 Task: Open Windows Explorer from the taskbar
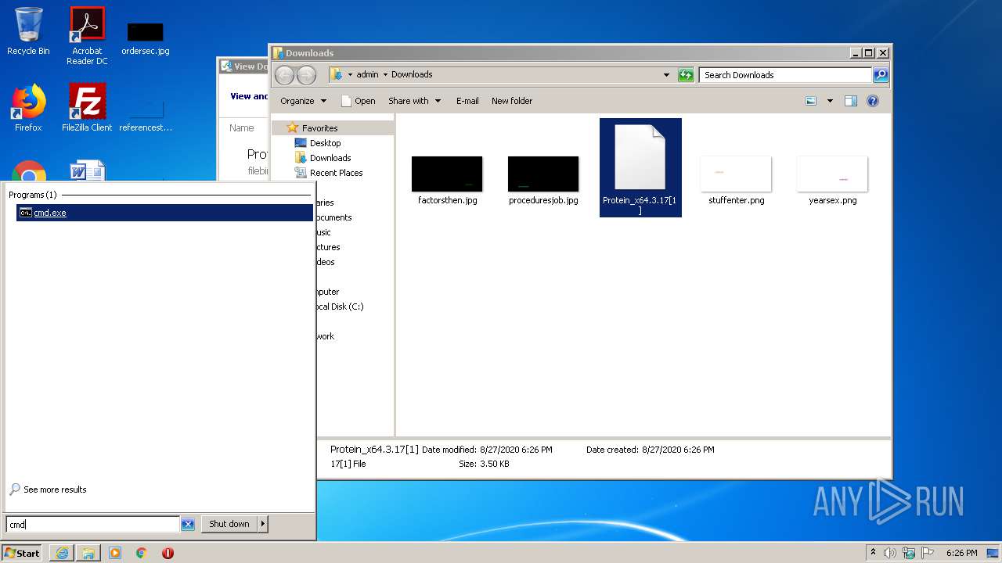[x=88, y=553]
